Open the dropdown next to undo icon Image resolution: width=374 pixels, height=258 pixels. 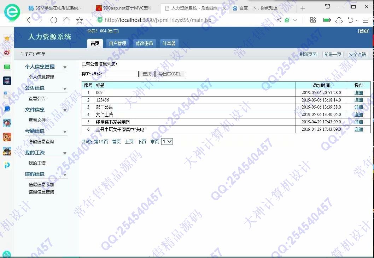pos(357,20)
